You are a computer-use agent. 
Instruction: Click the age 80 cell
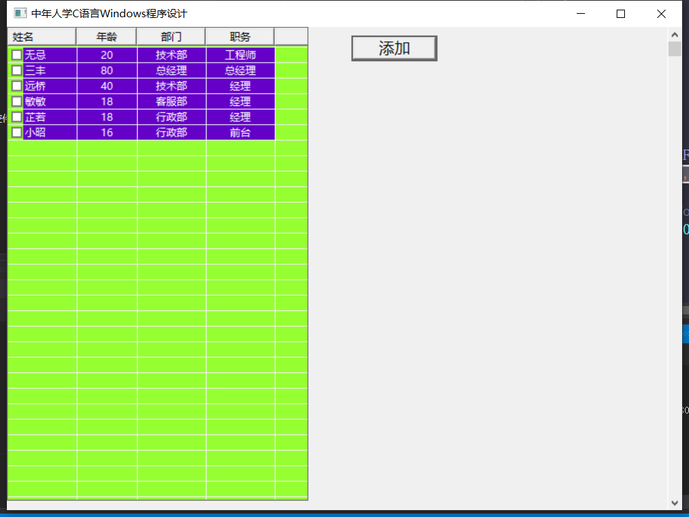coord(107,70)
